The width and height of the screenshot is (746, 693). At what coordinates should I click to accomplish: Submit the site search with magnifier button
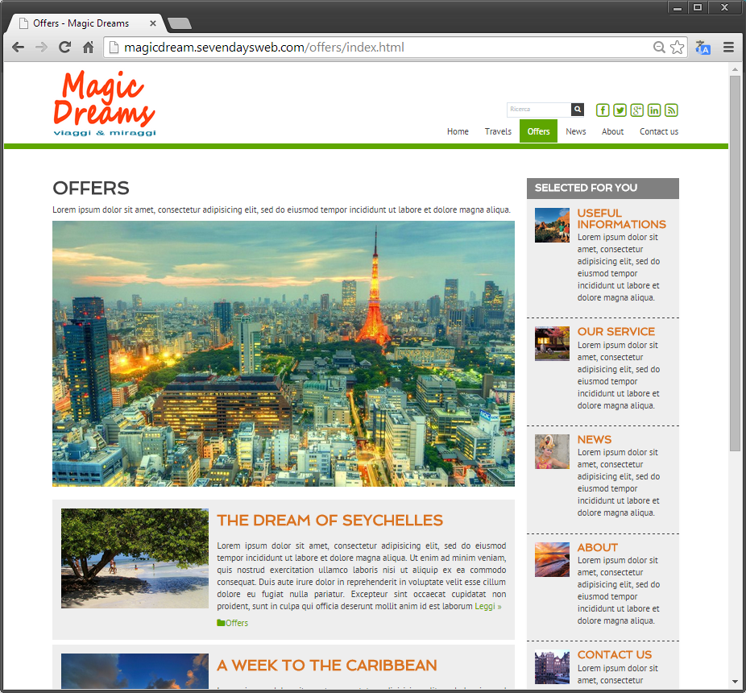(x=578, y=110)
